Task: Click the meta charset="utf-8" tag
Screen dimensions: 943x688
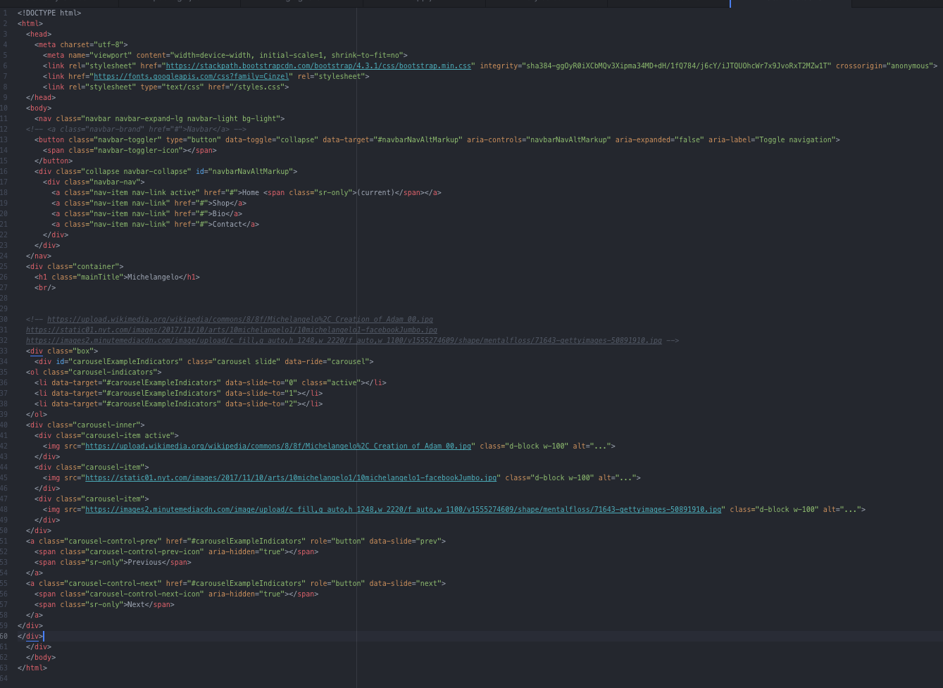Action: [x=81, y=44]
